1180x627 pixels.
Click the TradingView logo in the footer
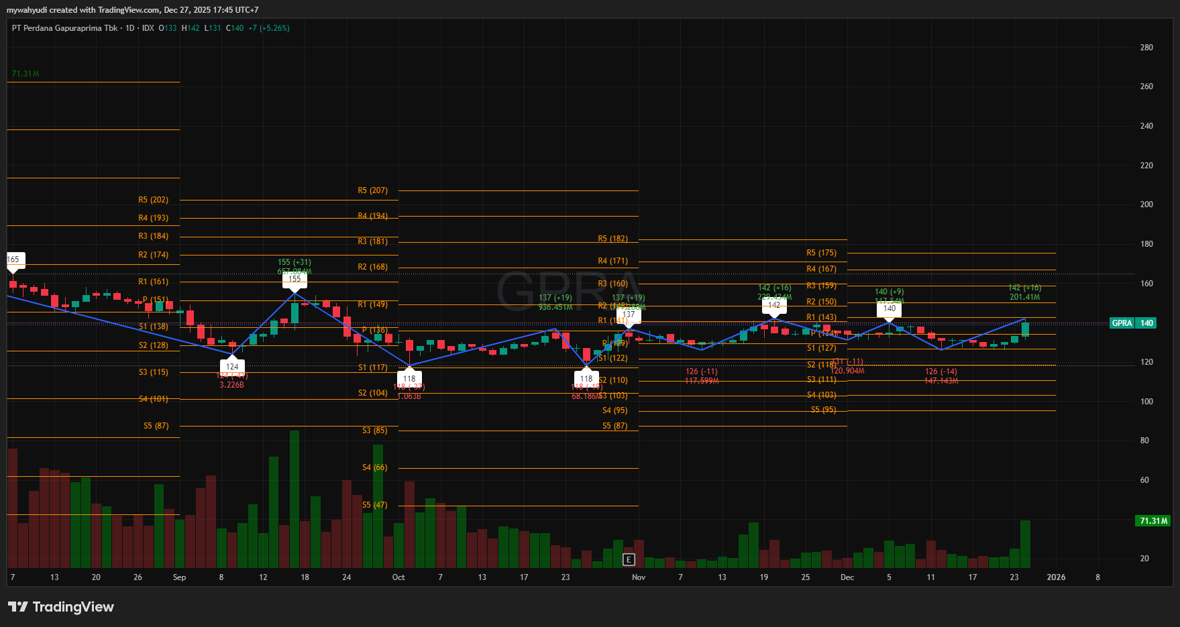coord(61,607)
